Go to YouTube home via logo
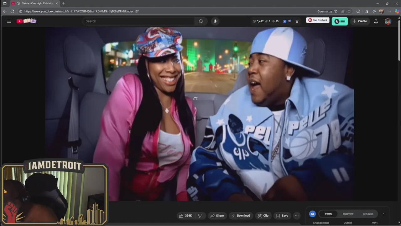The height and width of the screenshot is (226, 401). [27, 21]
